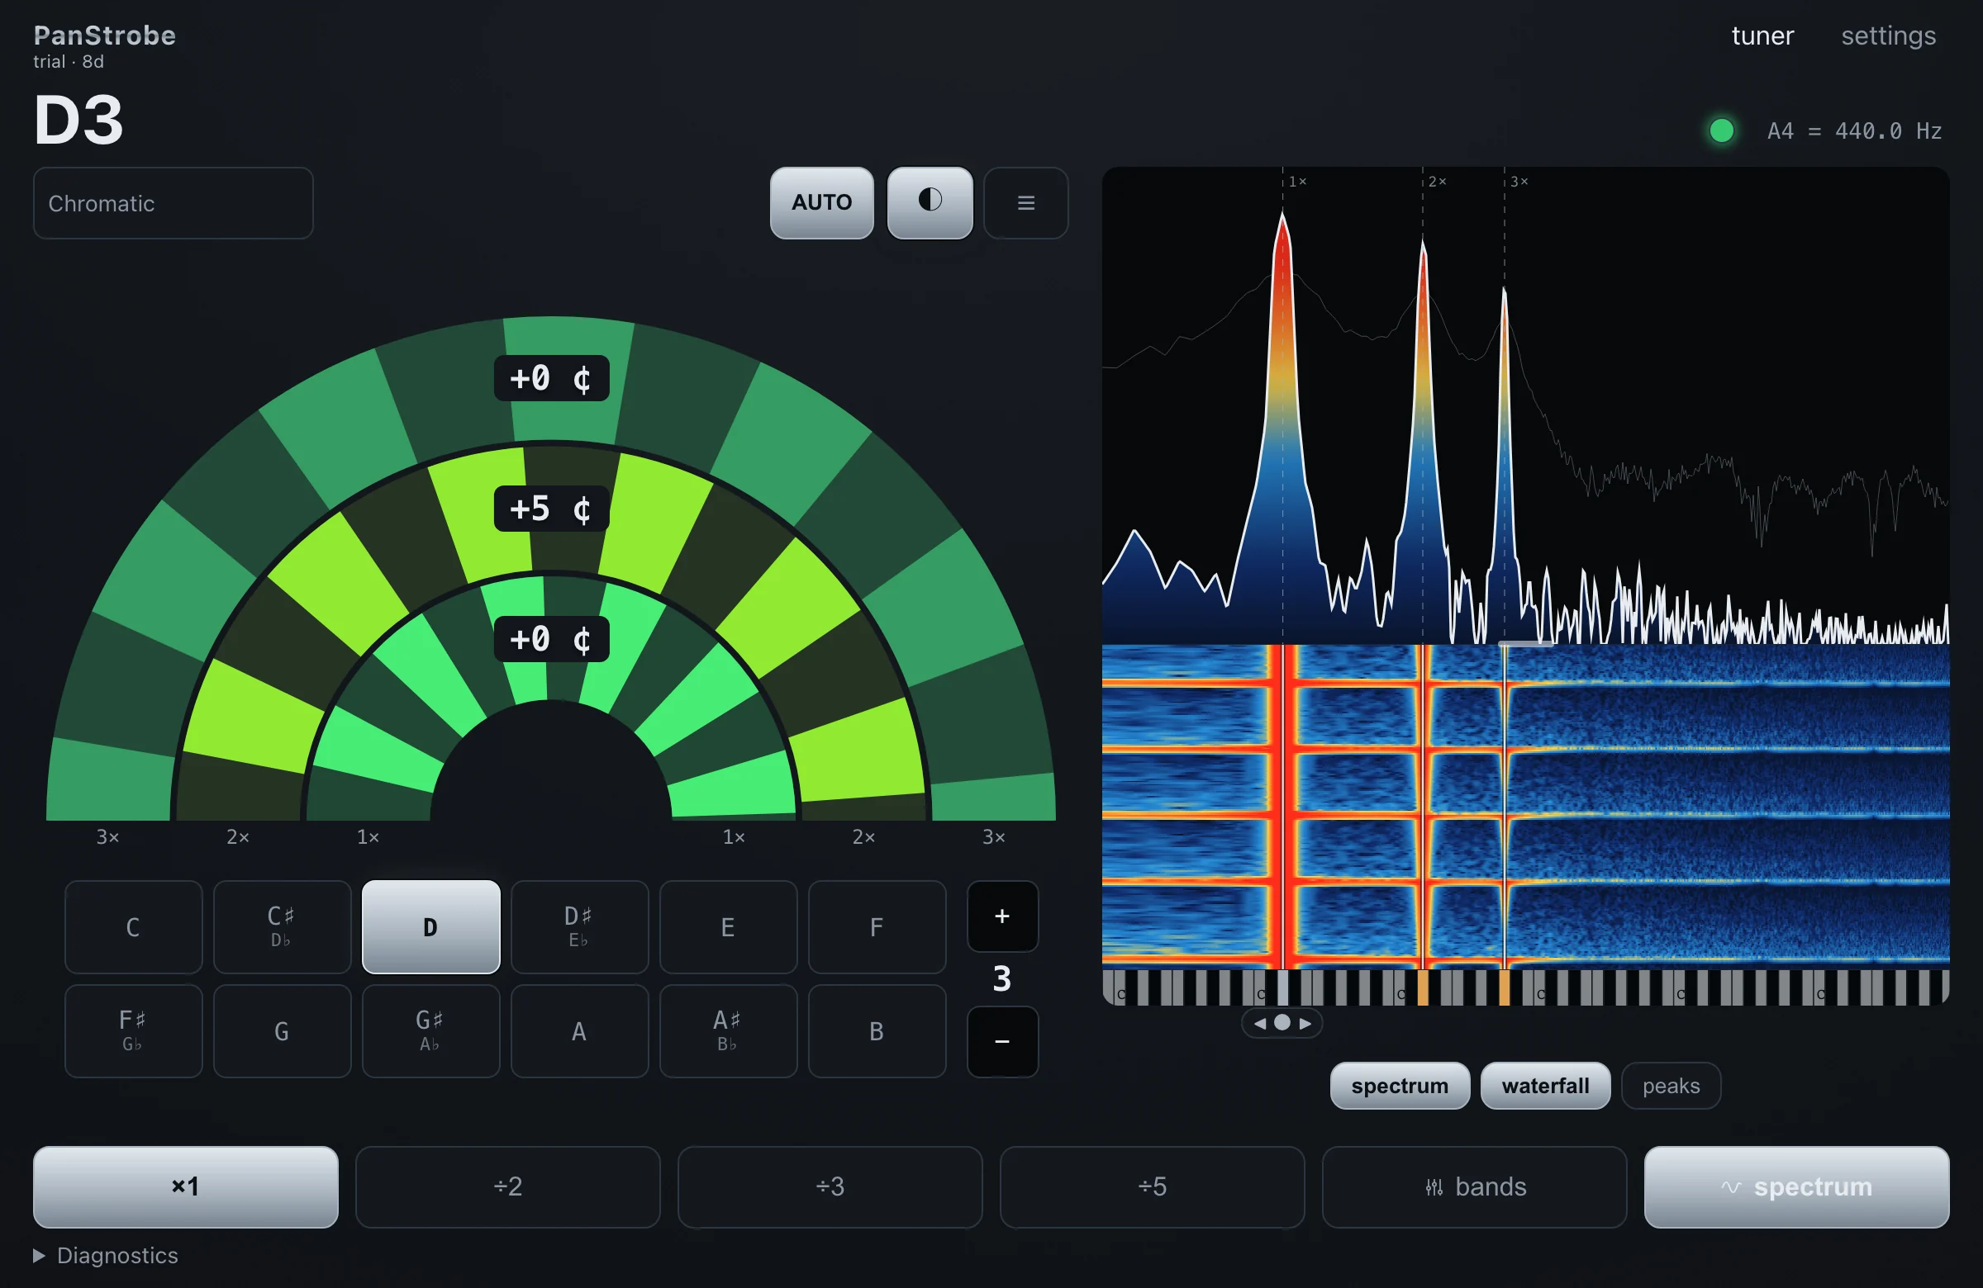Open the hamburger menu icon
Image resolution: width=1983 pixels, height=1288 pixels.
(x=1025, y=202)
